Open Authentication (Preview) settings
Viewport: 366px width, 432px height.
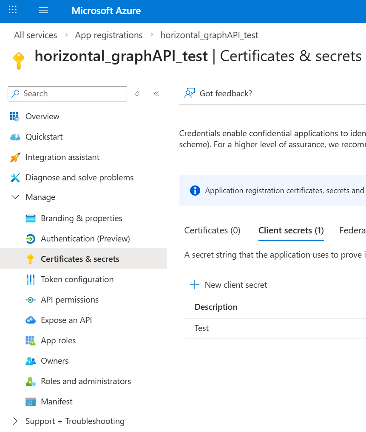click(84, 238)
